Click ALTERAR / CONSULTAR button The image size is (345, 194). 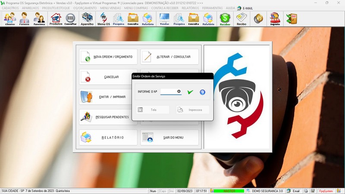169,57
